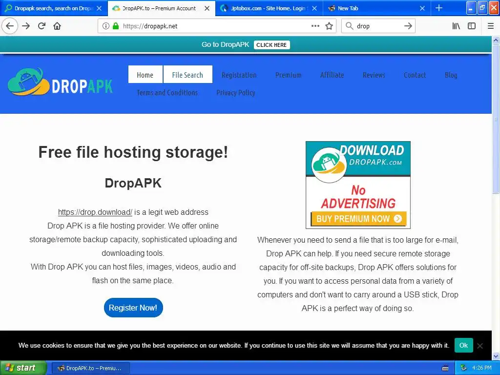The height and width of the screenshot is (375, 500).
Task: Accept cookies with the Ok button
Action: point(463,345)
